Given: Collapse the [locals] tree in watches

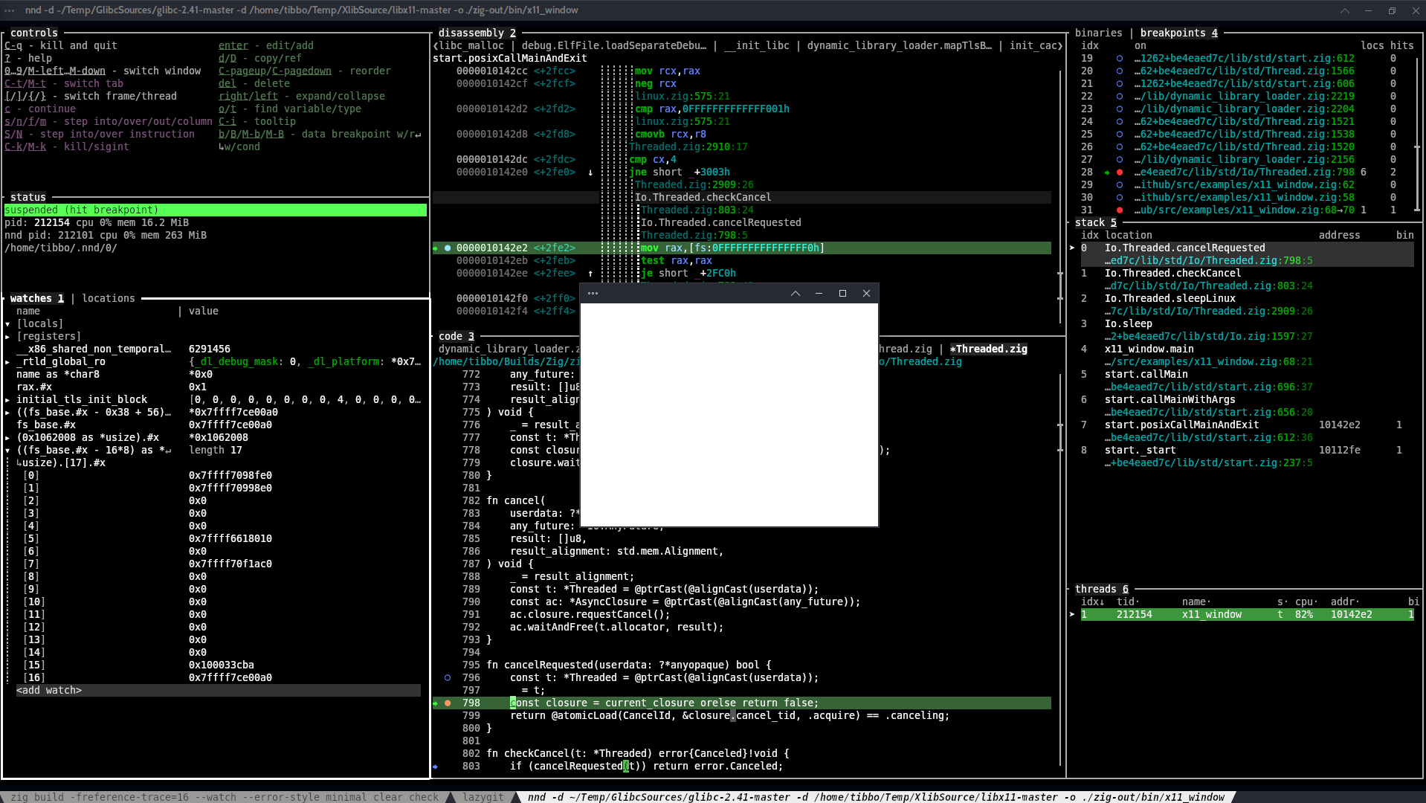Looking at the screenshot, I should click(7, 323).
